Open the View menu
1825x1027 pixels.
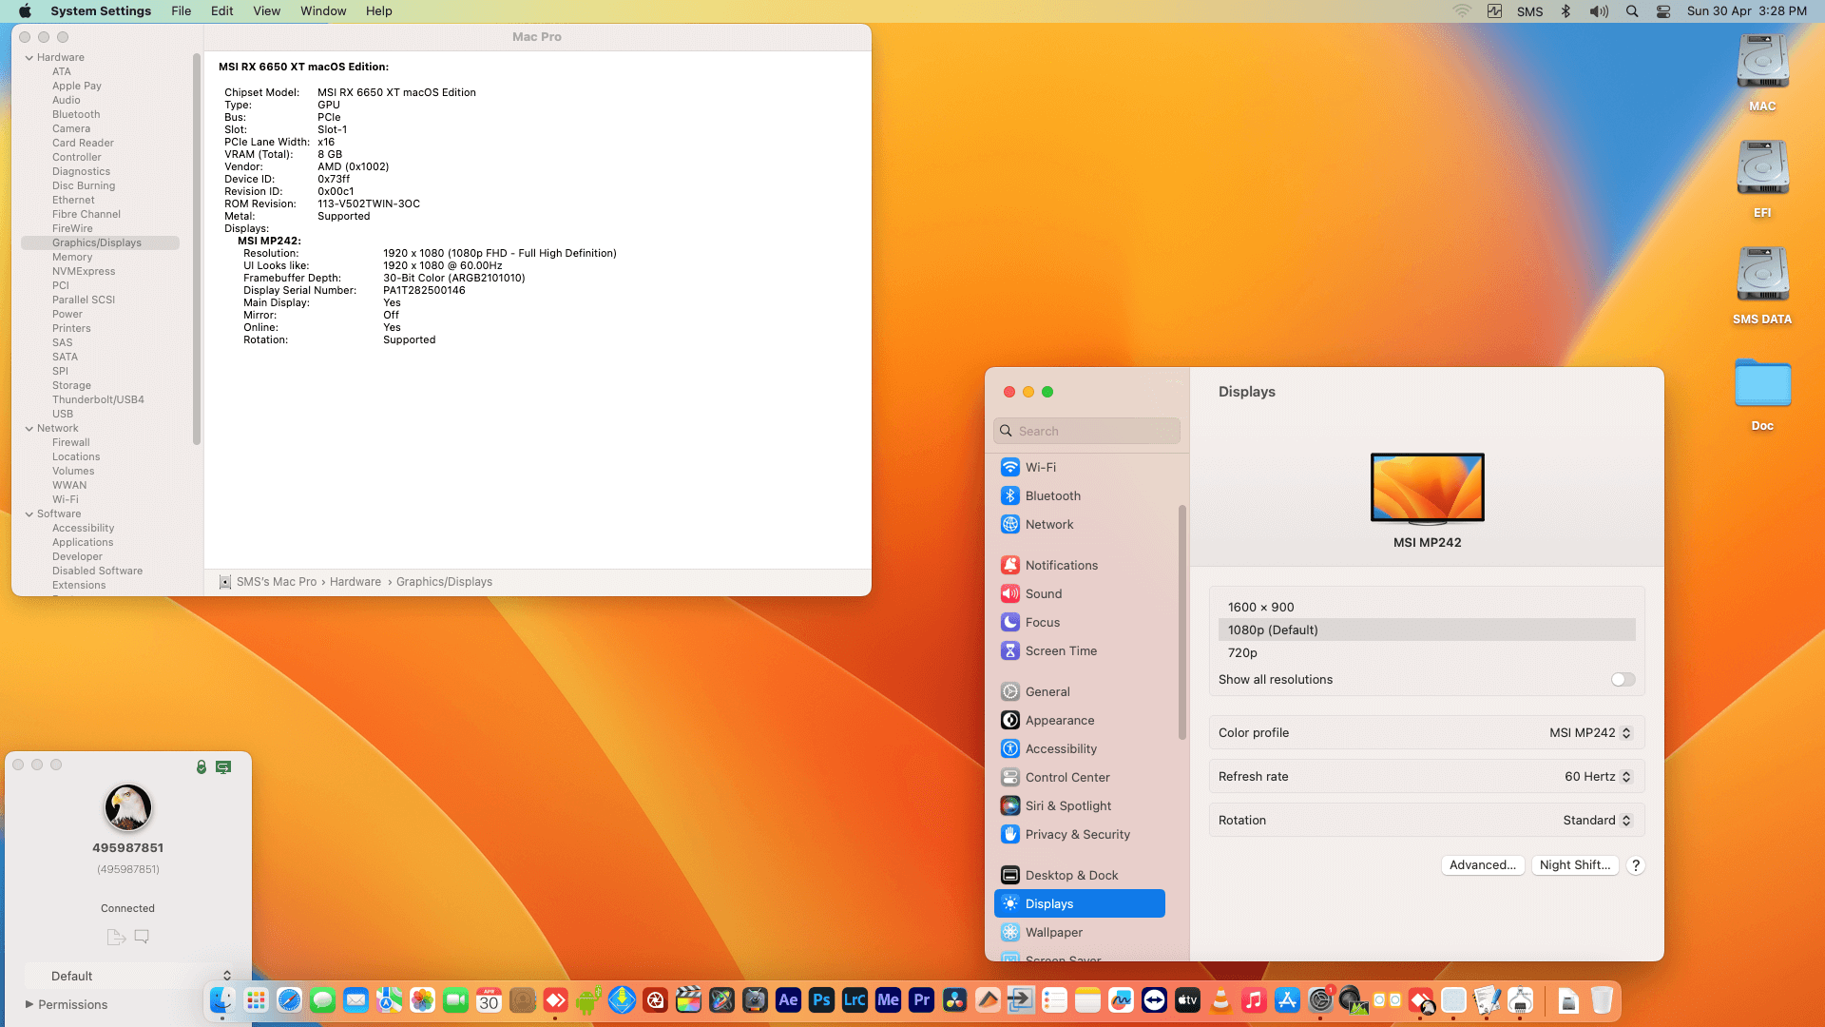pyautogui.click(x=266, y=10)
